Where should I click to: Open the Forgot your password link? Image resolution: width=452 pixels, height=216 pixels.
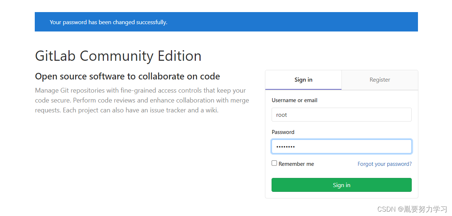385,164
